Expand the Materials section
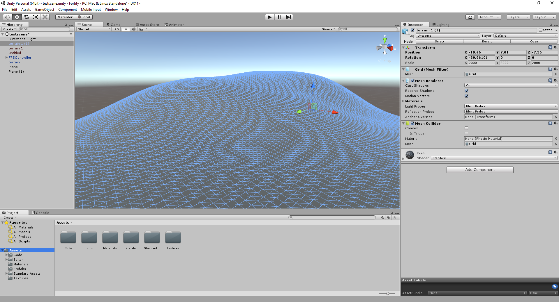 point(403,101)
